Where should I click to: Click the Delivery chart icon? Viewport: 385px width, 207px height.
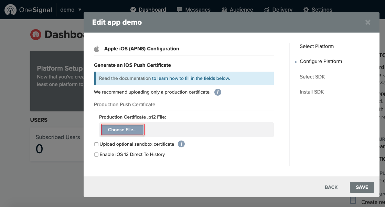[267, 10]
